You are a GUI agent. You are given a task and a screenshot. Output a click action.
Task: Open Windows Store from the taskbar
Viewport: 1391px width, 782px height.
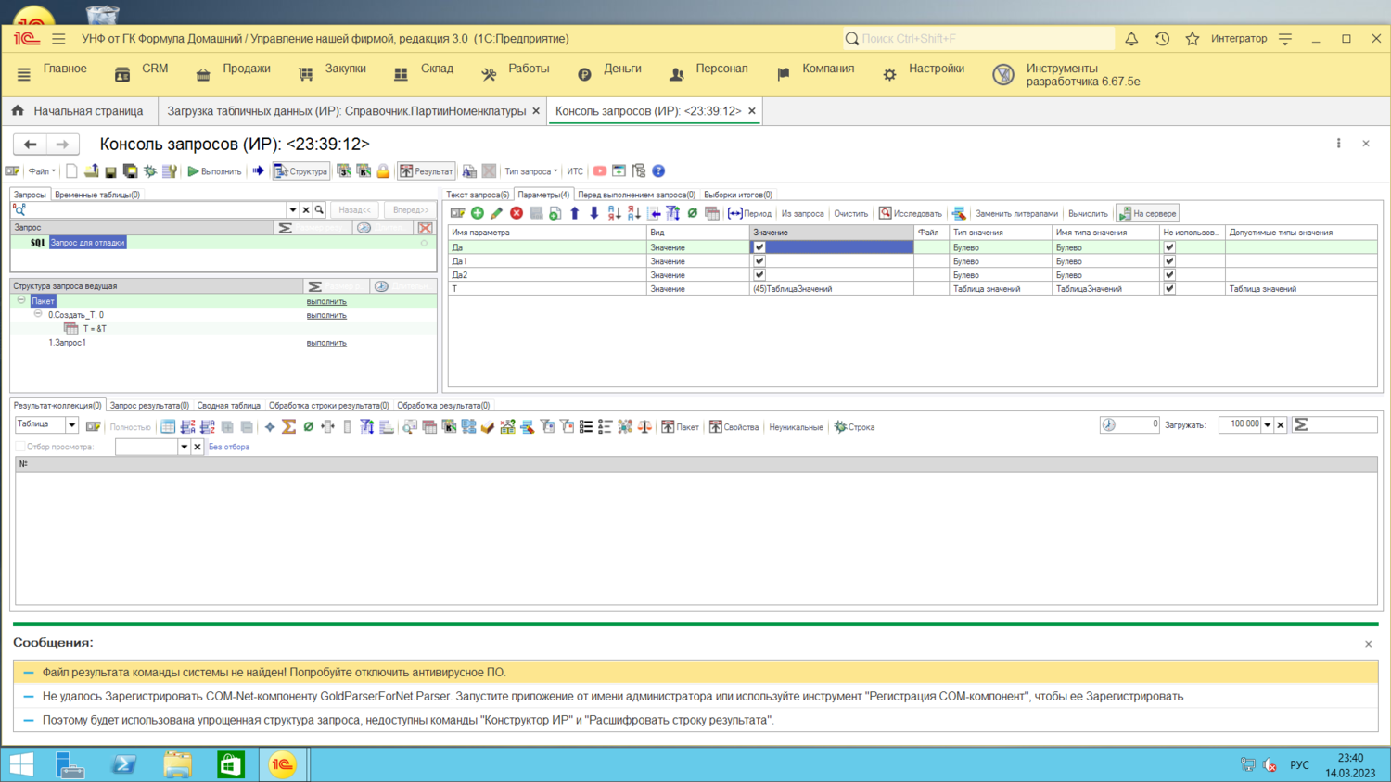[230, 764]
